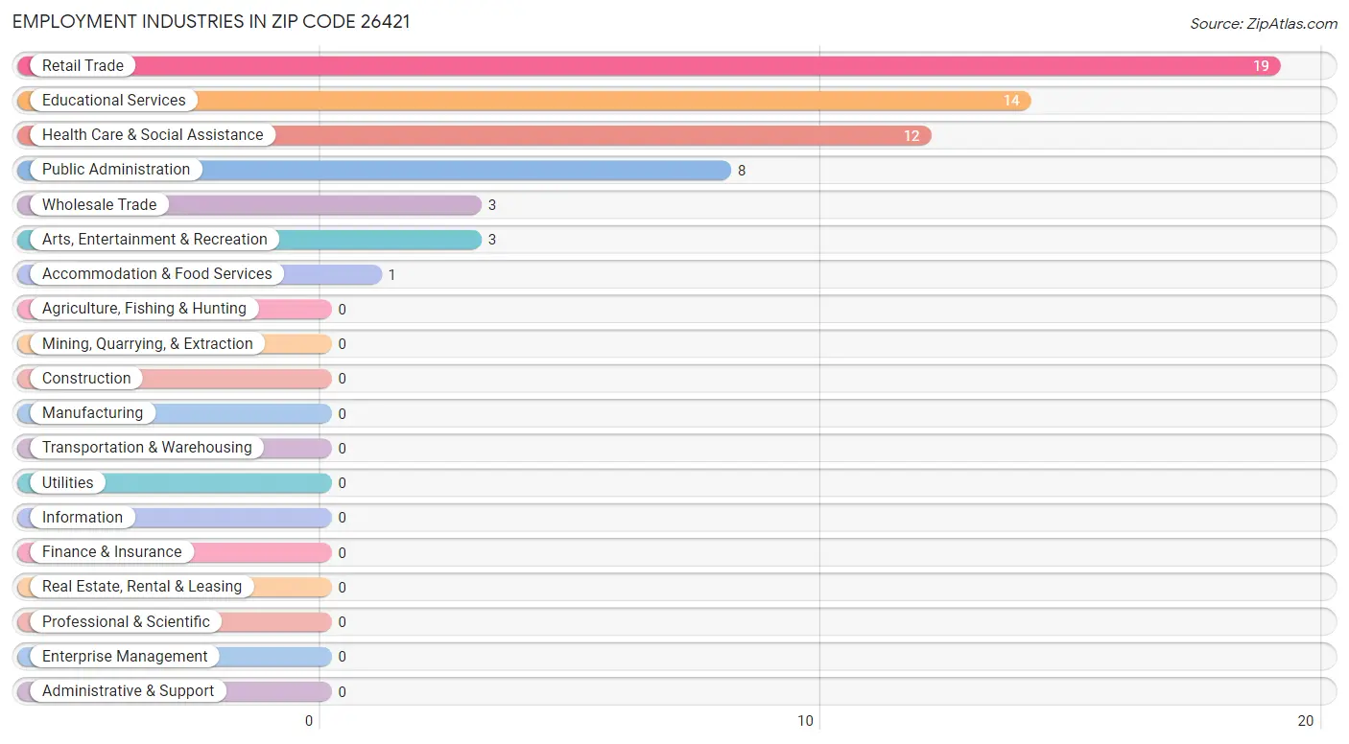The image size is (1349, 744).
Task: Click Accommodation & Food Services label
Action: click(x=157, y=273)
